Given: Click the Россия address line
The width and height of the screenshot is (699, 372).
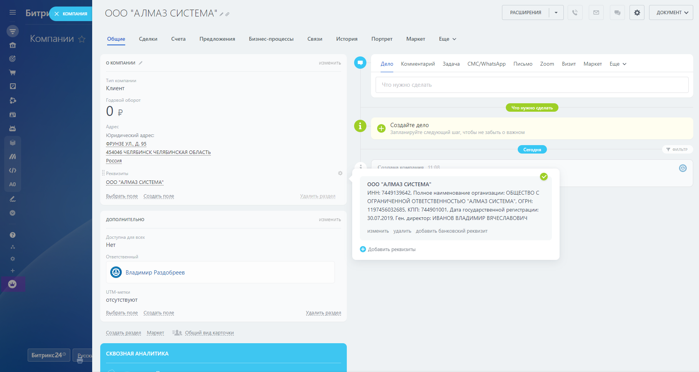Looking at the screenshot, I should tap(114, 161).
